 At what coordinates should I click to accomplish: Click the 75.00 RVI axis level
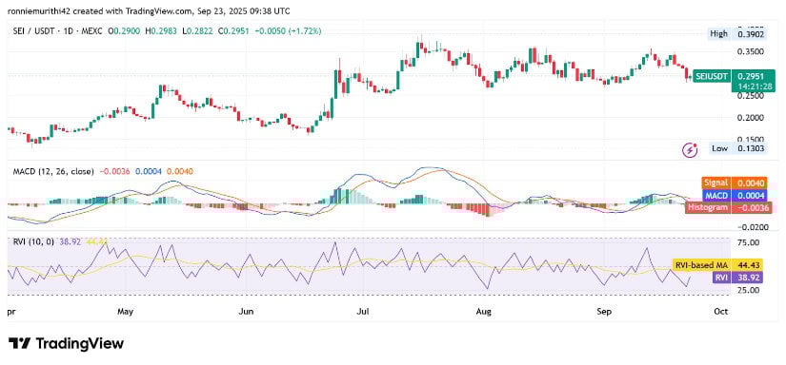(749, 243)
